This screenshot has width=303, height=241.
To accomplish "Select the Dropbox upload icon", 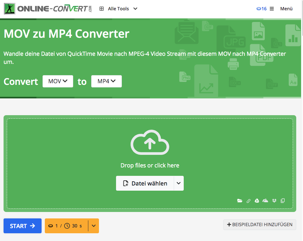I will (x=274, y=201).
